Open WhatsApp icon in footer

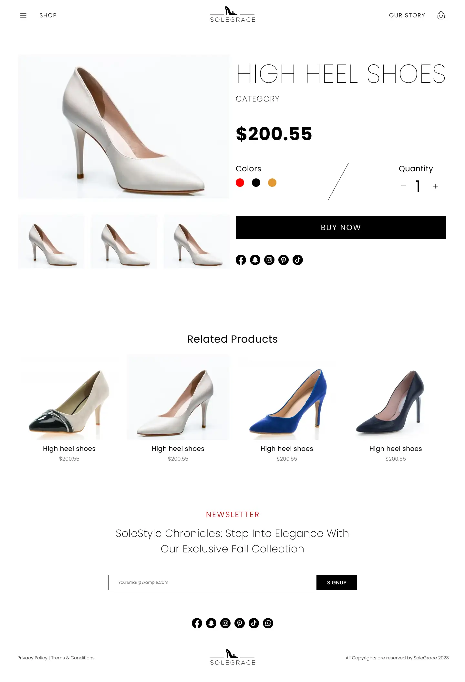coord(268,623)
